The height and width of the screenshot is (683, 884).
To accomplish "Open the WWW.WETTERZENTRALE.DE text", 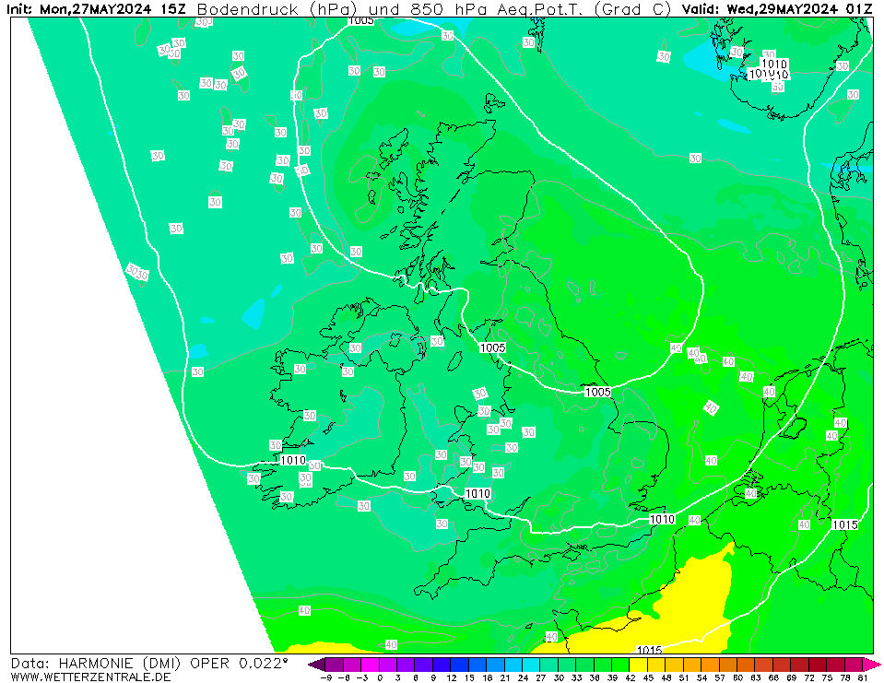I will [90, 677].
